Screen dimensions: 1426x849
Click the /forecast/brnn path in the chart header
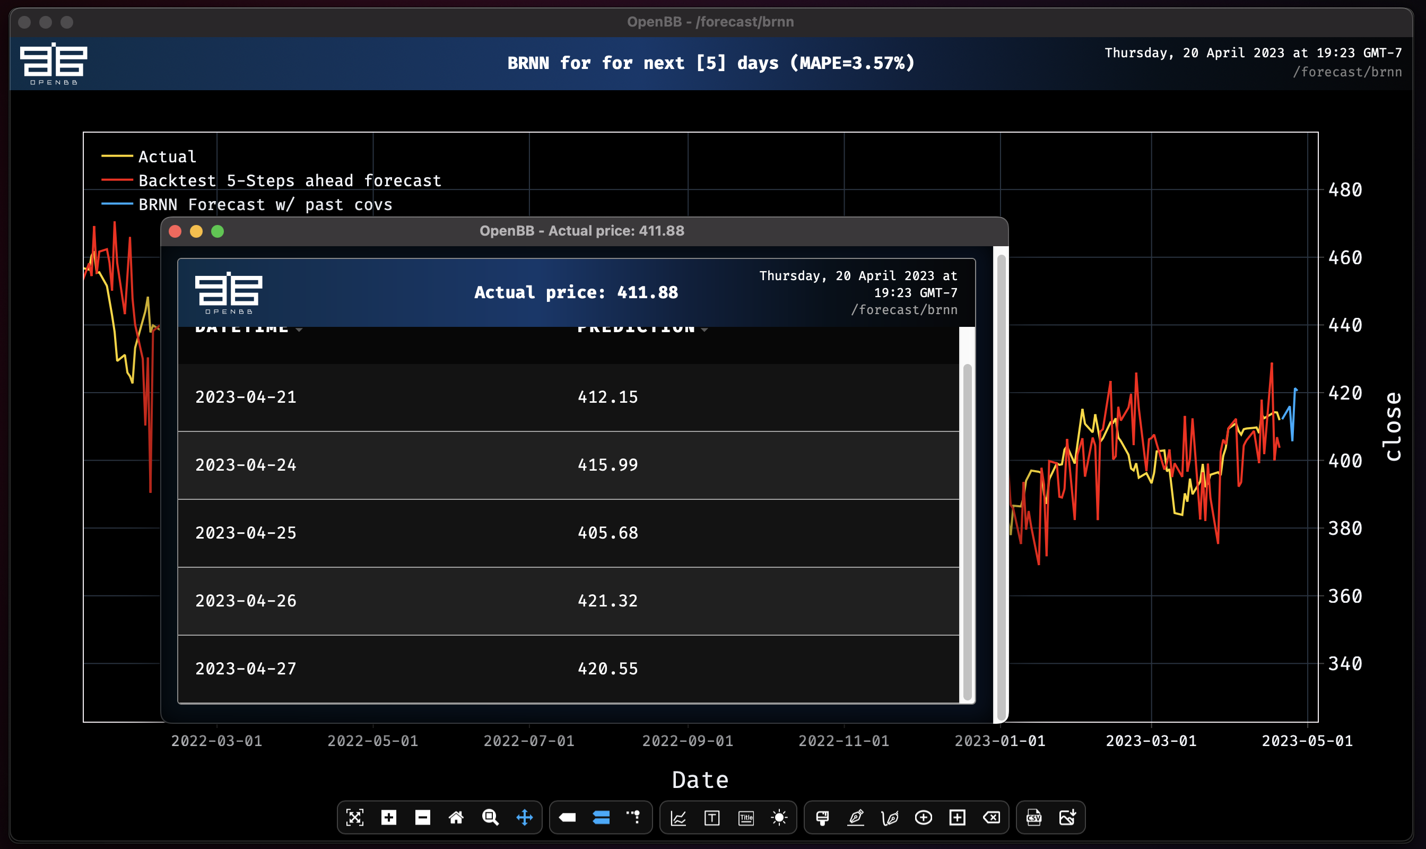pyautogui.click(x=1347, y=72)
